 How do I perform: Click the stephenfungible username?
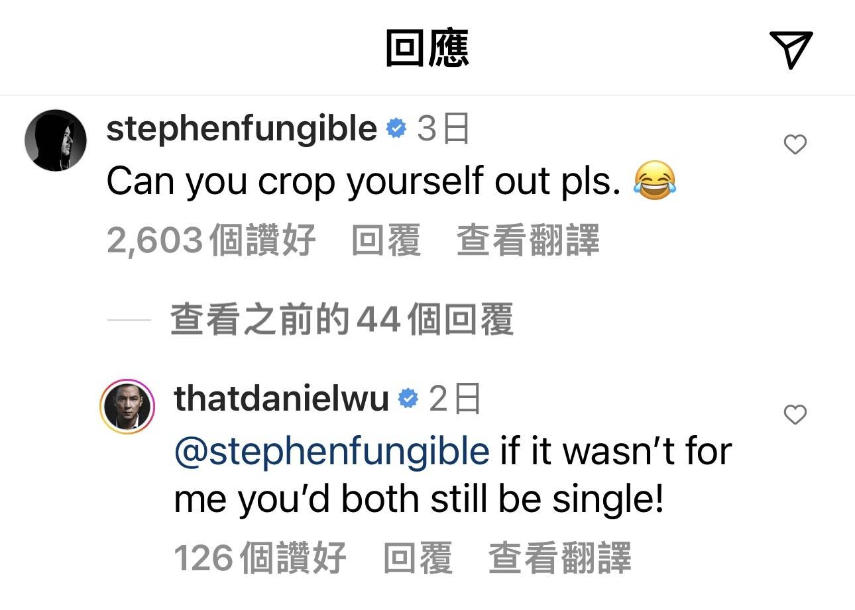coord(241,128)
